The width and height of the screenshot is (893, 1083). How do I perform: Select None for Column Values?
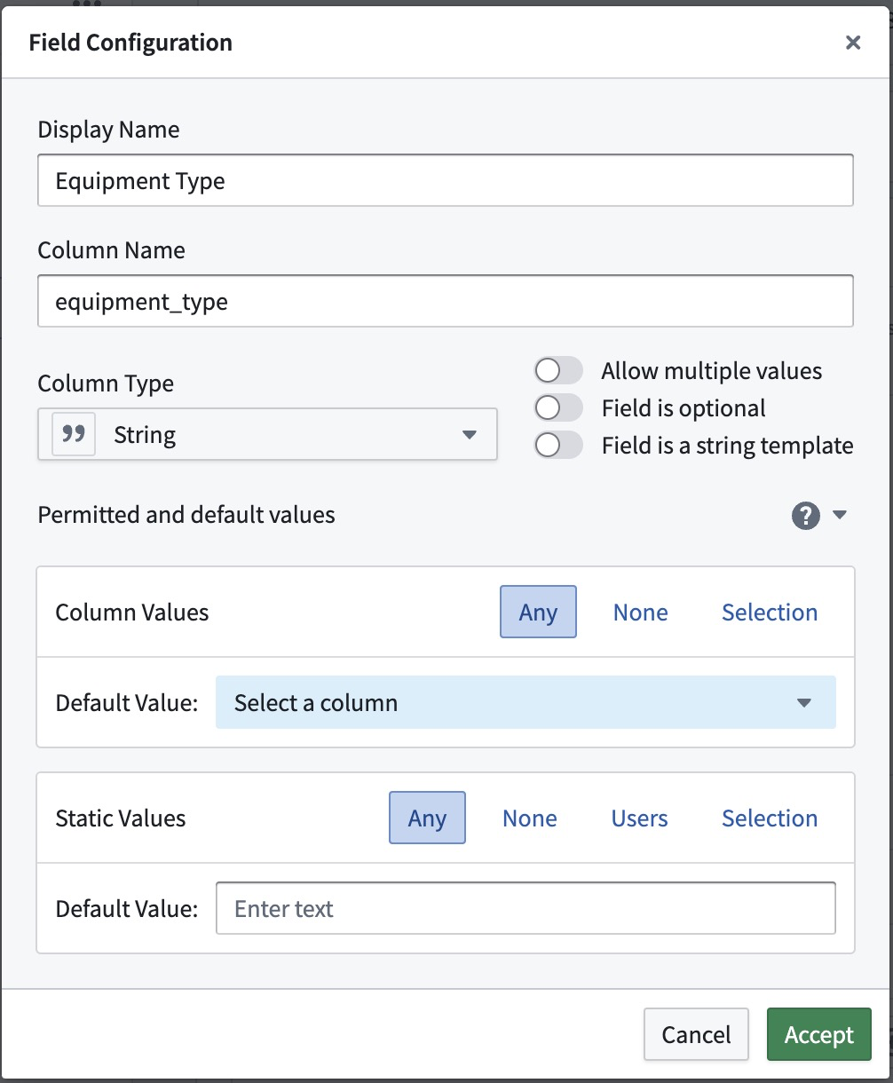tap(641, 612)
